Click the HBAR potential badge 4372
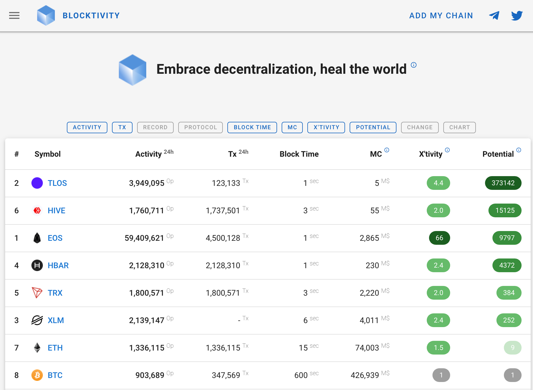The image size is (533, 390). pos(507,265)
